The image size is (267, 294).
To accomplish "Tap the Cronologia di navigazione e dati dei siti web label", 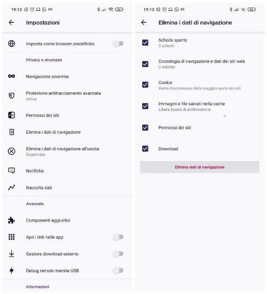I will pos(202,61).
